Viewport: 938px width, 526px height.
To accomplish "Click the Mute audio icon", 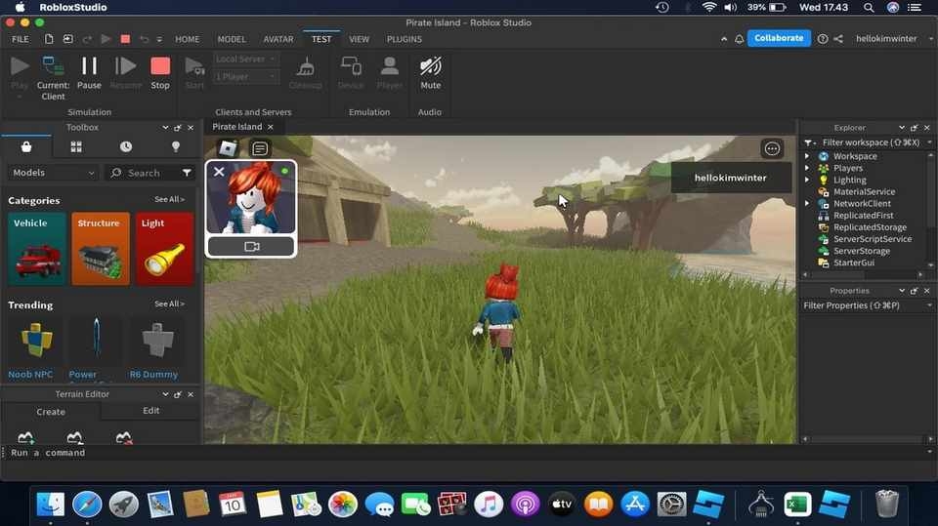I will [x=430, y=67].
